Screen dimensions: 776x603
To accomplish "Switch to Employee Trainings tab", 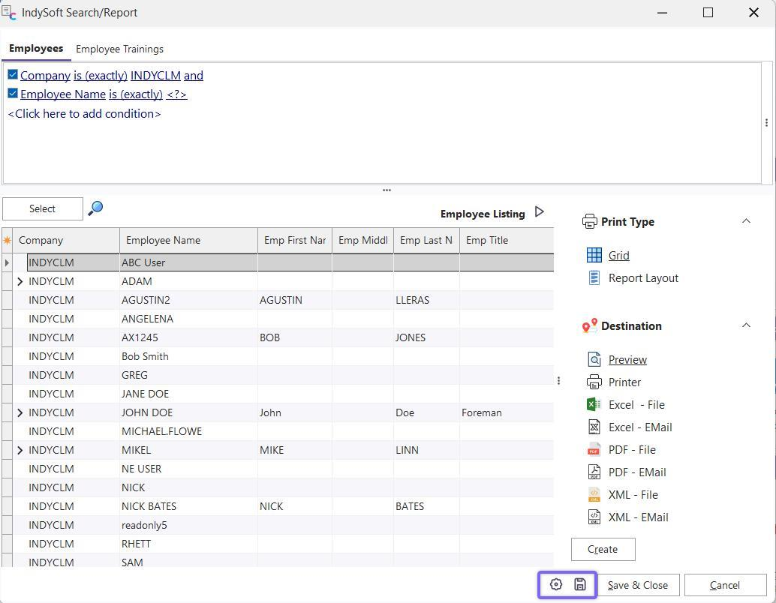I will [119, 49].
